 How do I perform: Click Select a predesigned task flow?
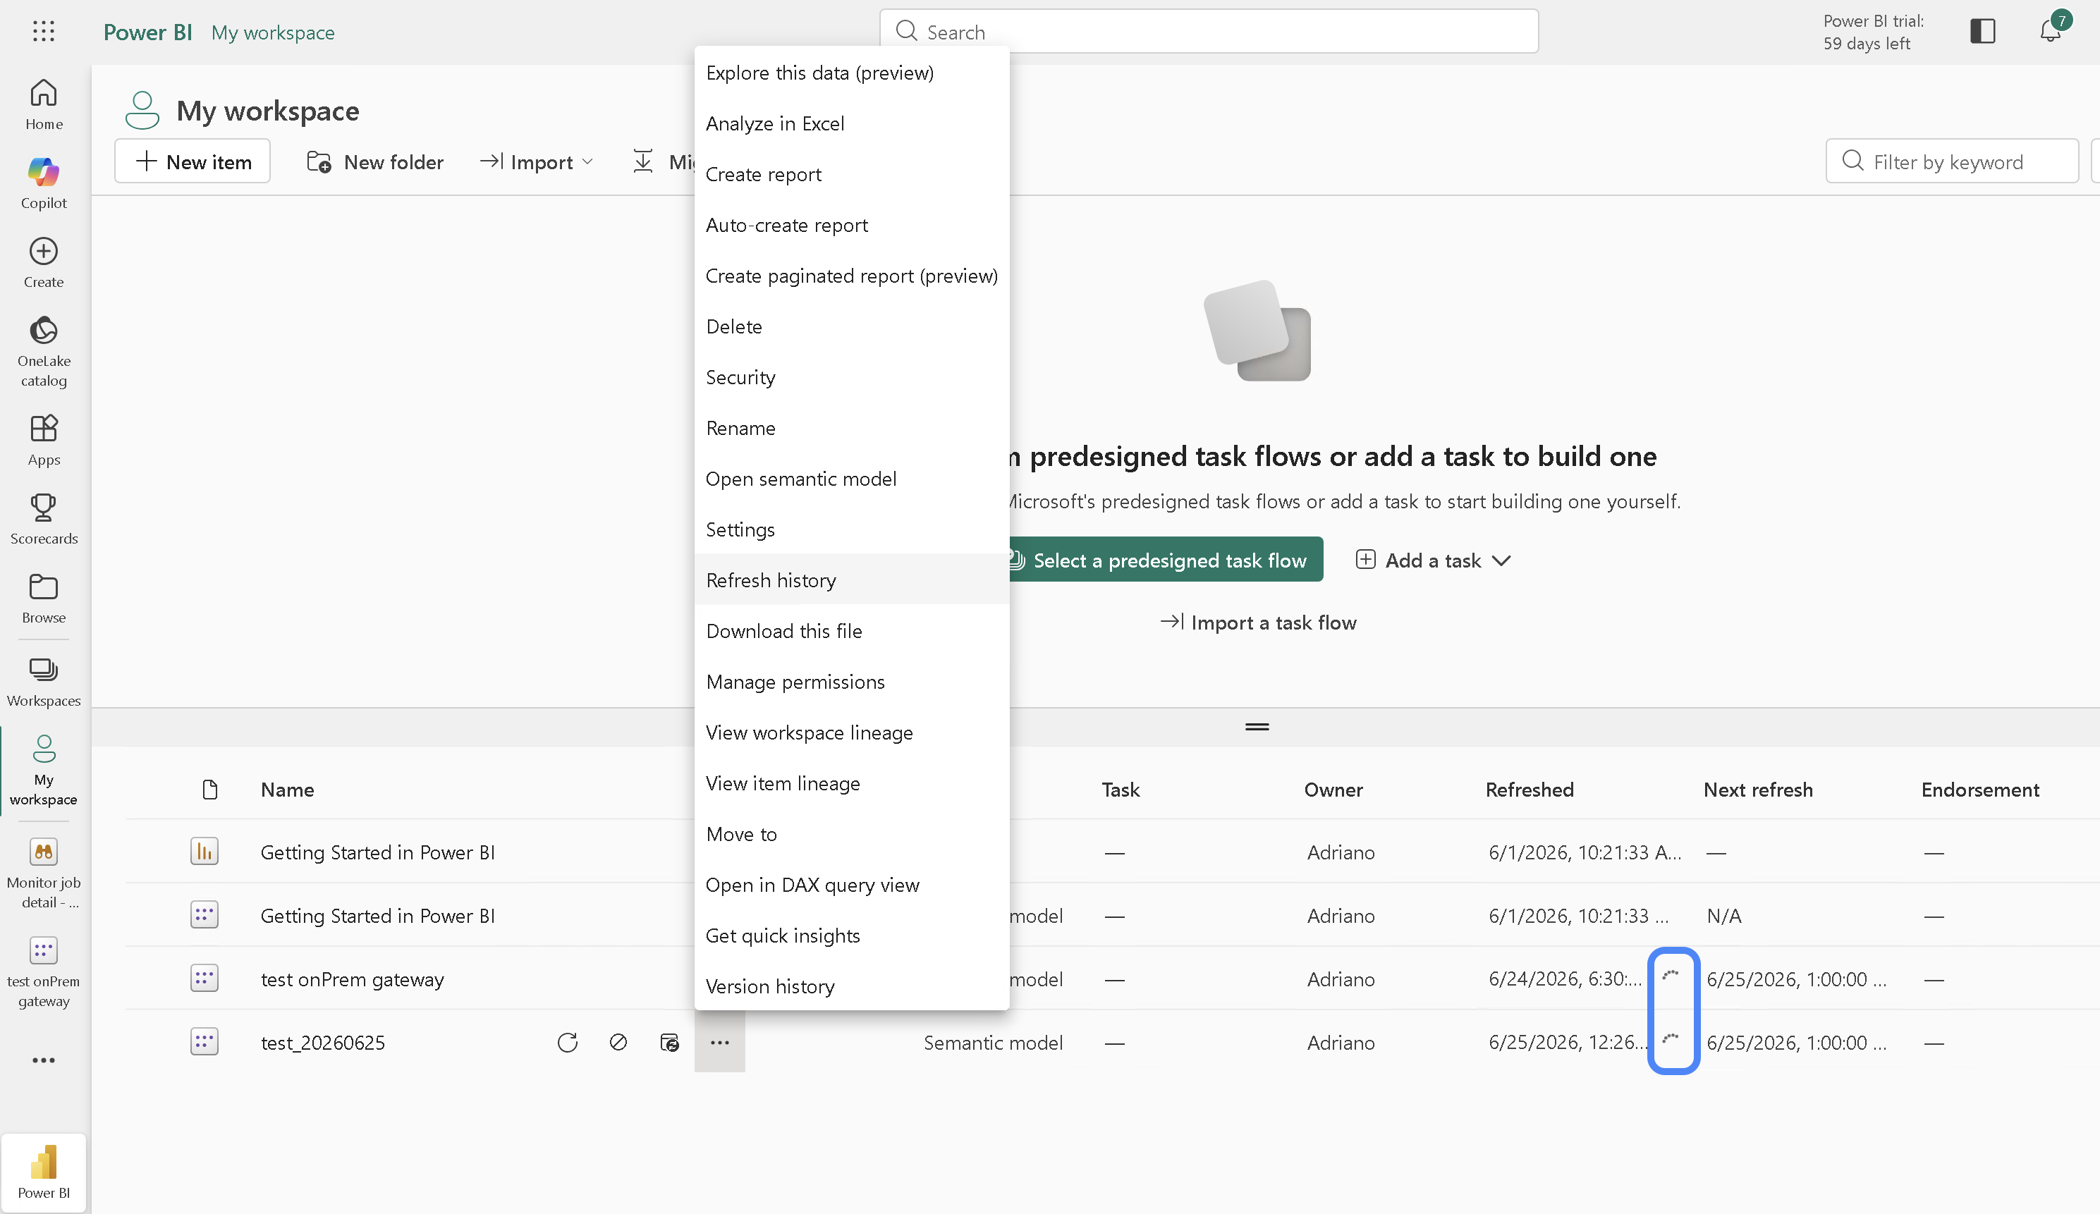[x=1165, y=560]
